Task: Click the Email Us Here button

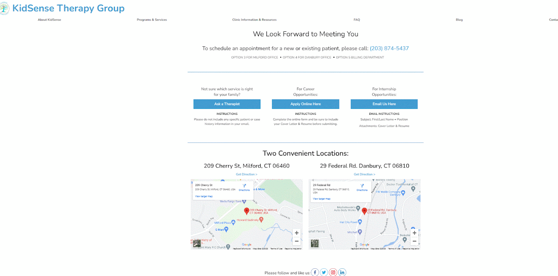Action: tap(384, 104)
